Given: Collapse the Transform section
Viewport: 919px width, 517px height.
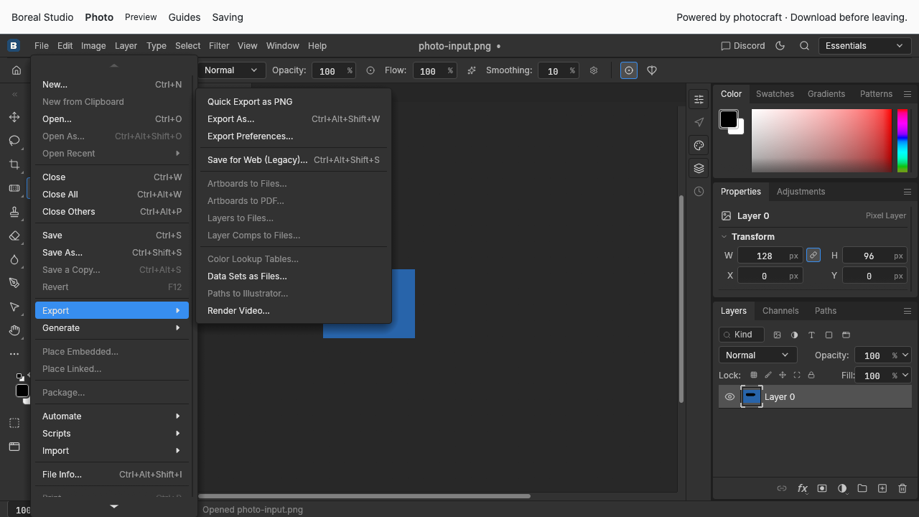Looking at the screenshot, I should (x=724, y=236).
